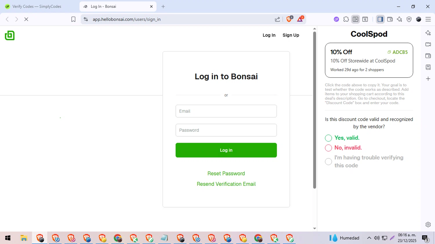Open the tab search icon
Viewport: 435px width, 244px height.
[x=365, y=19]
